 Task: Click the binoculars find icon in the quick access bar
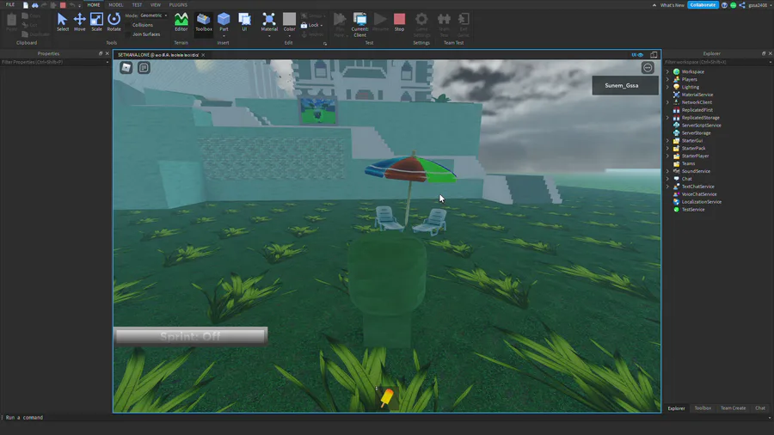coord(35,5)
